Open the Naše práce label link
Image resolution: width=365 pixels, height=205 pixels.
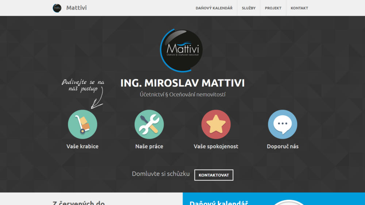pos(149,146)
